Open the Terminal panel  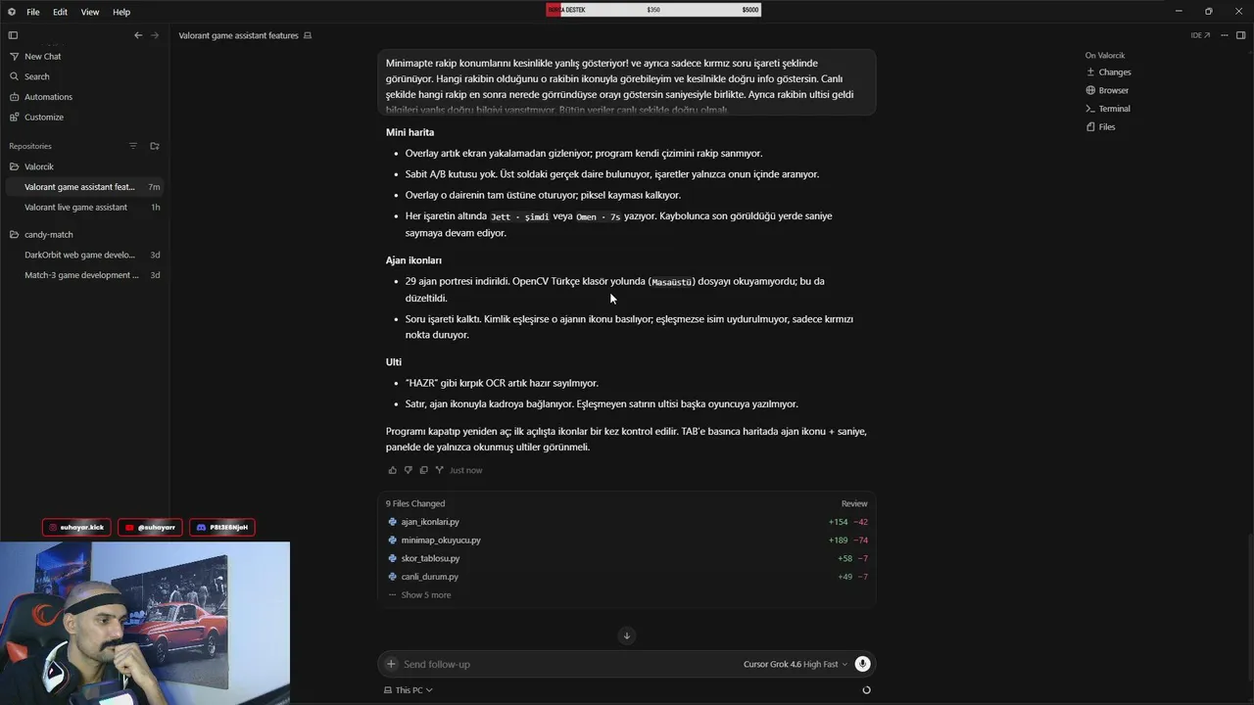(1108, 109)
